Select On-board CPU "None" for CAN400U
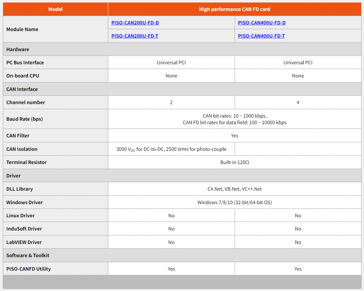 (x=298, y=76)
